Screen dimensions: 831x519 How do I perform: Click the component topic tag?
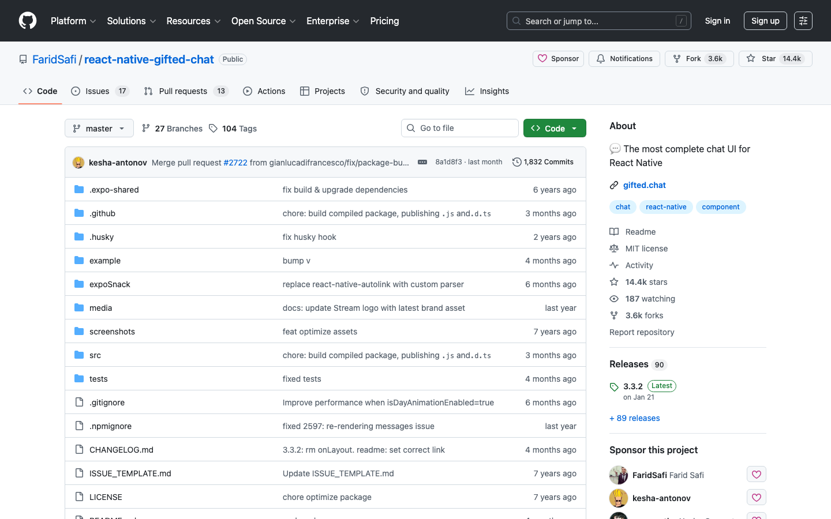(x=721, y=207)
